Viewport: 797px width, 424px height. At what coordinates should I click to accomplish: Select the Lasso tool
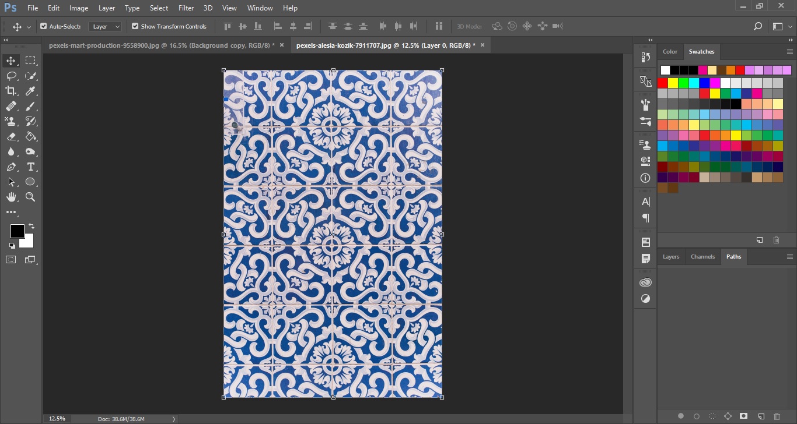[x=11, y=76]
